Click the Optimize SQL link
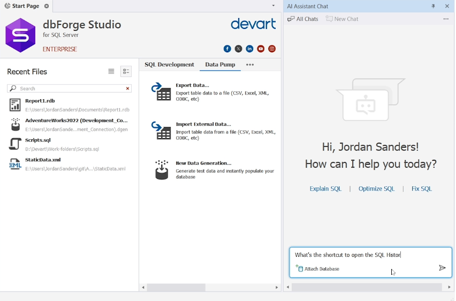This screenshot has height=301, width=456. (376, 189)
